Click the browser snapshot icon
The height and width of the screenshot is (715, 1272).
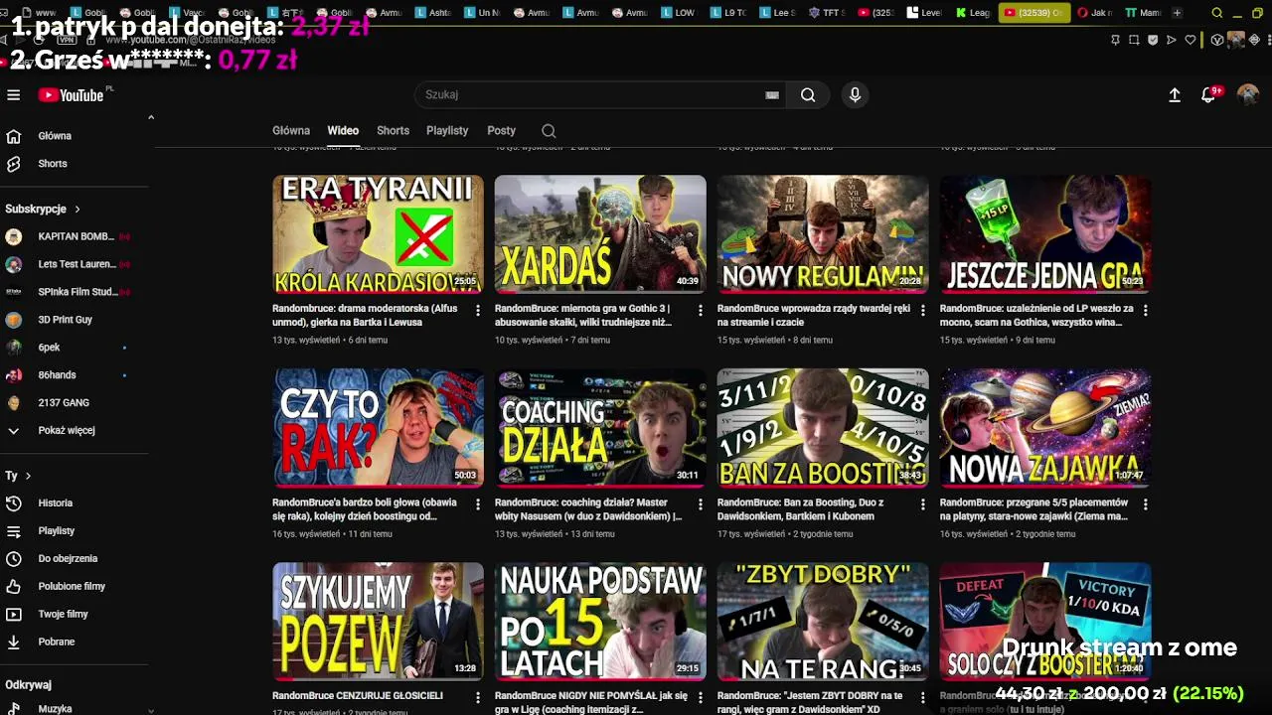click(x=1134, y=40)
